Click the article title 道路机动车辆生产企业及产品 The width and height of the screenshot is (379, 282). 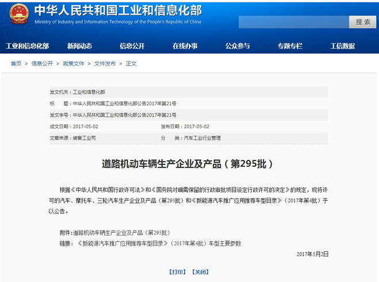coord(189,164)
